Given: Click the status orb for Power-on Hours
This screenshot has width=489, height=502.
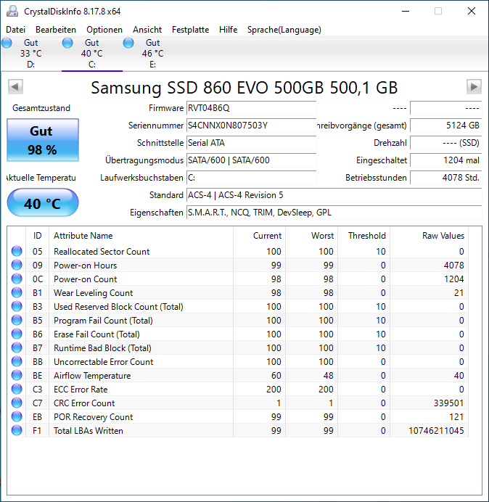Looking at the screenshot, I should point(17,265).
